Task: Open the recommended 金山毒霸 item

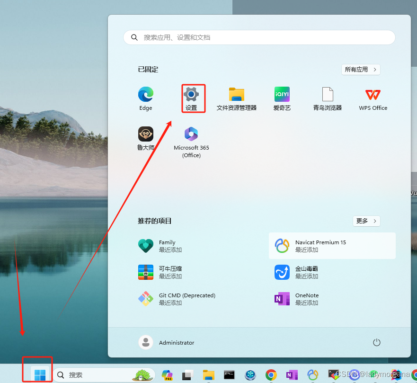Action: coord(332,272)
